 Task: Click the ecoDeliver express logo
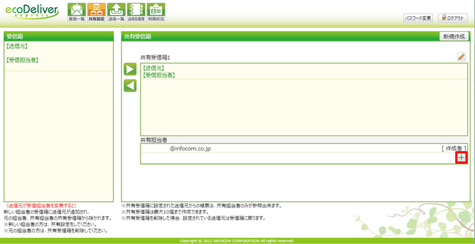tap(32, 12)
